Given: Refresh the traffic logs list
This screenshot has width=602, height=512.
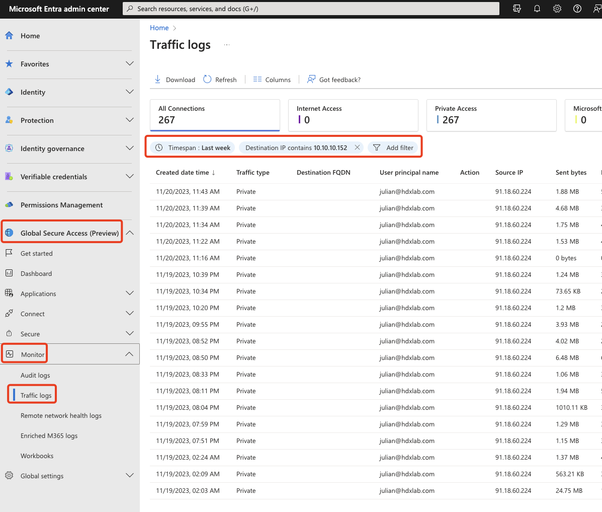Looking at the screenshot, I should tap(207, 79).
